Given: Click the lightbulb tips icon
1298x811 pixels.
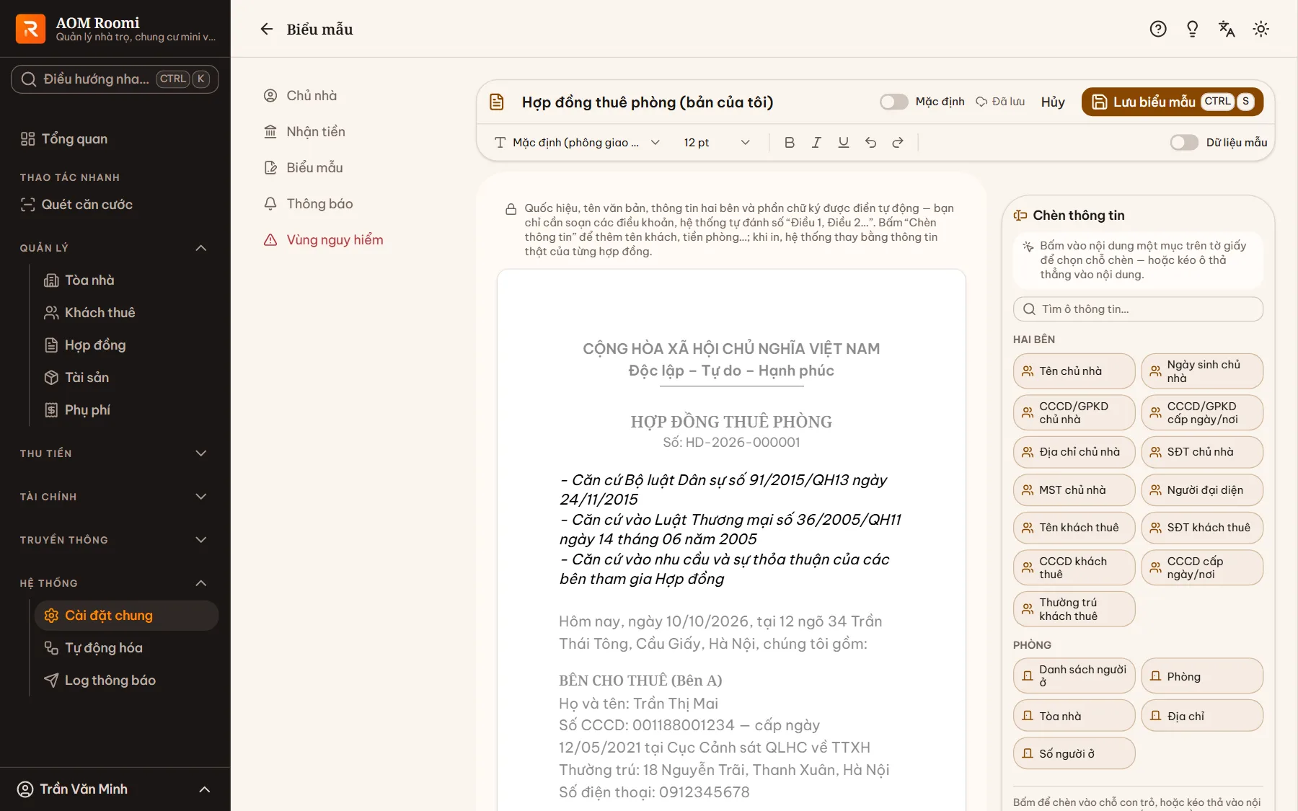Looking at the screenshot, I should 1193,29.
